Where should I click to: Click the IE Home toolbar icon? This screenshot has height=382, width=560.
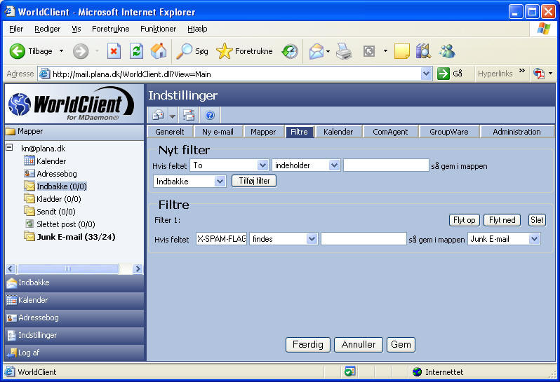[159, 51]
